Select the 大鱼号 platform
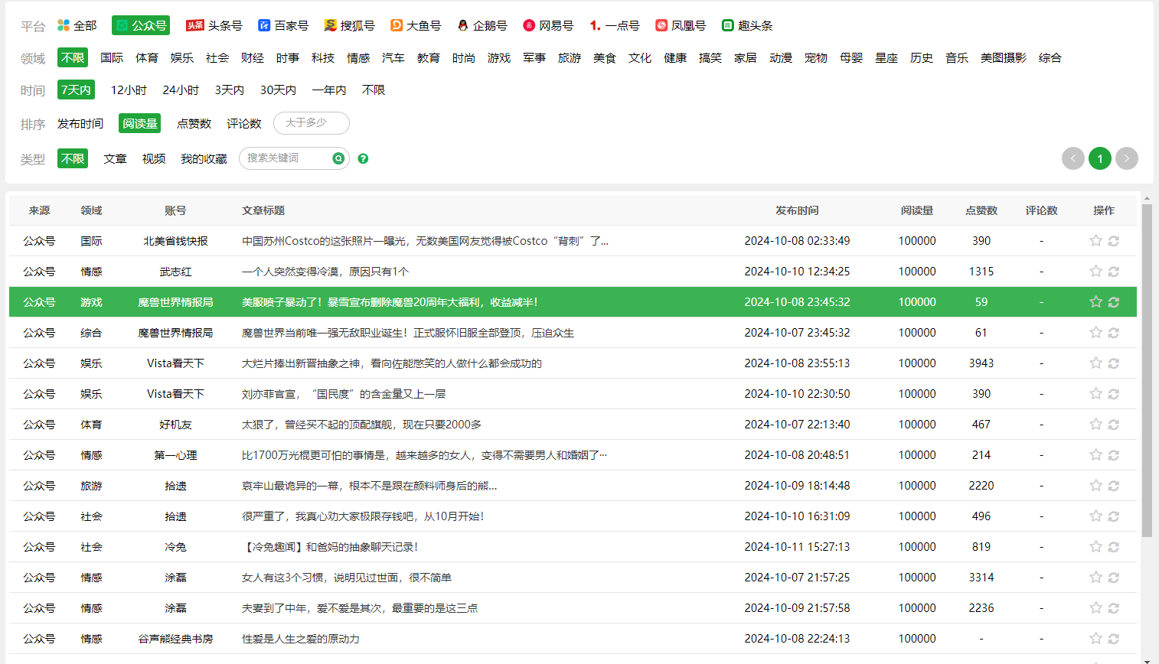The width and height of the screenshot is (1159, 664). point(416,25)
